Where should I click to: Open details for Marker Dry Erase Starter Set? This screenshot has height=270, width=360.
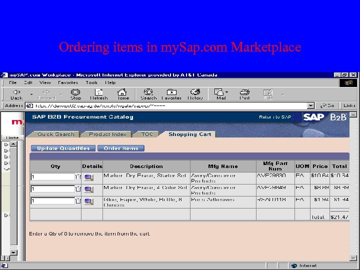[x=88, y=177]
